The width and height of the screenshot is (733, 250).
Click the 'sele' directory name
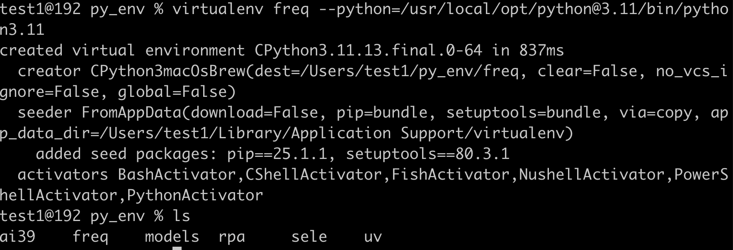(x=309, y=237)
